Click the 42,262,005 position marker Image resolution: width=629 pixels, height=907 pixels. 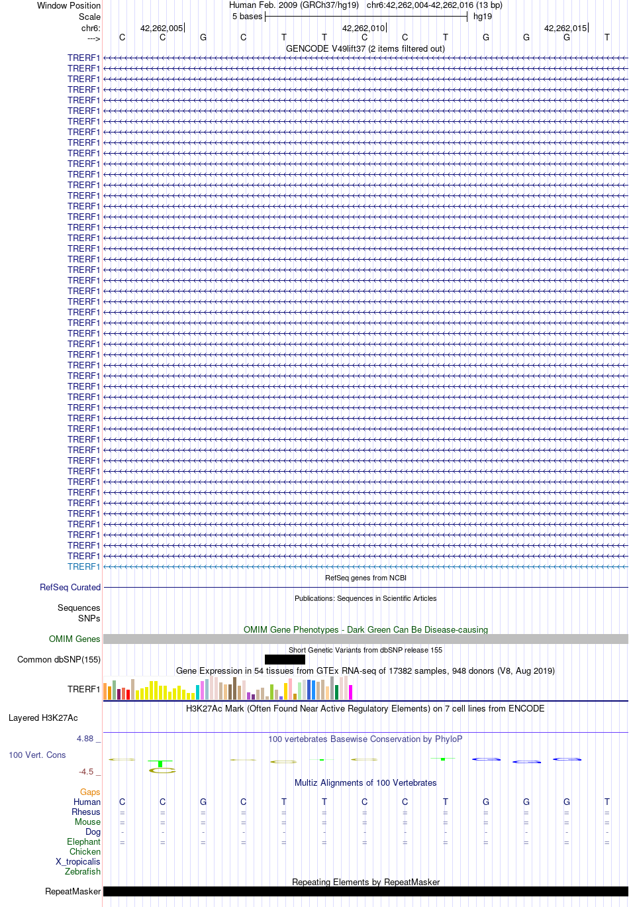(162, 28)
